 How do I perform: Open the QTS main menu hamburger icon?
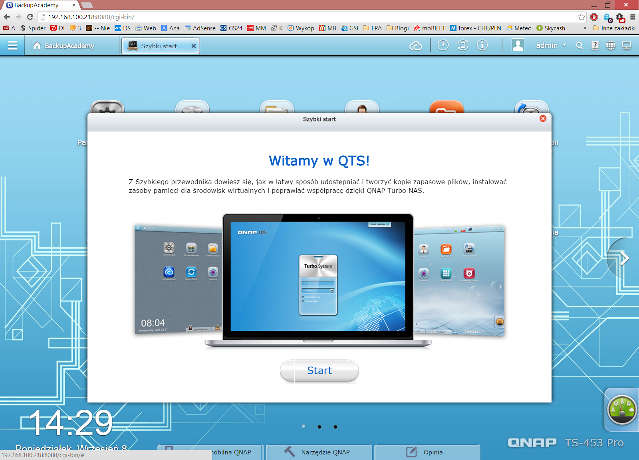point(12,46)
